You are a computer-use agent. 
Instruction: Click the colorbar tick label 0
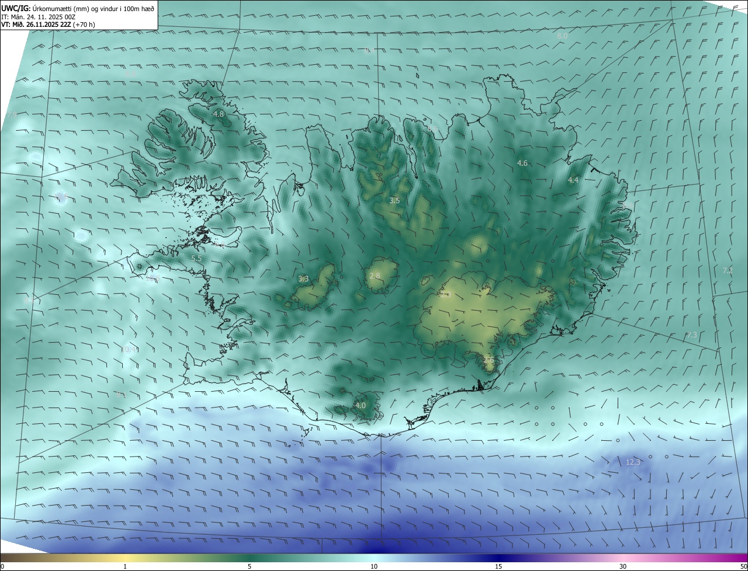point(2,566)
